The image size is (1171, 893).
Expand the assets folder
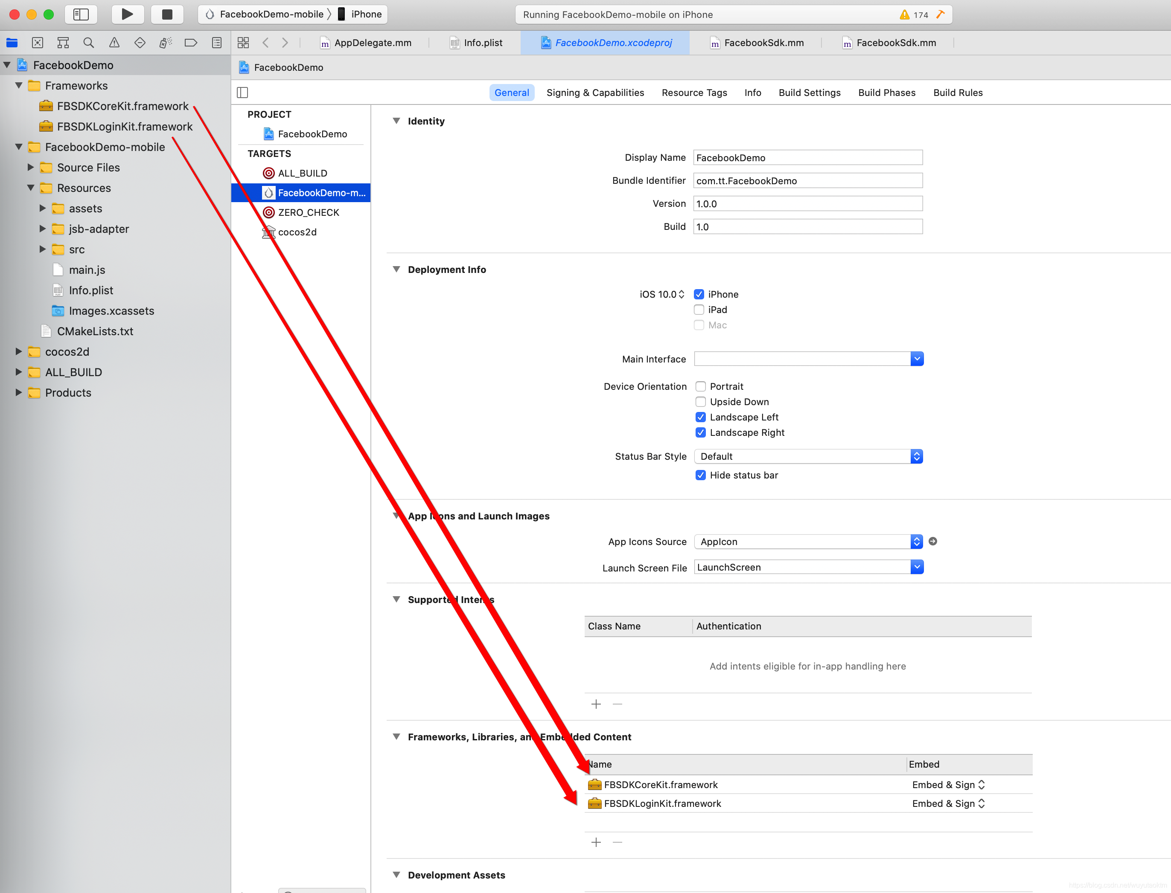[x=43, y=208]
